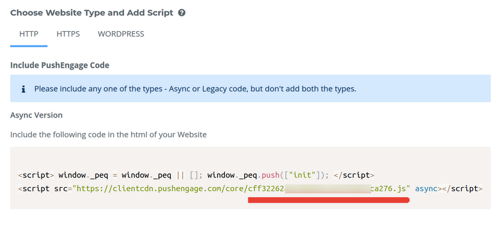Open the HTTP tab
The image size is (501, 226).
point(29,34)
